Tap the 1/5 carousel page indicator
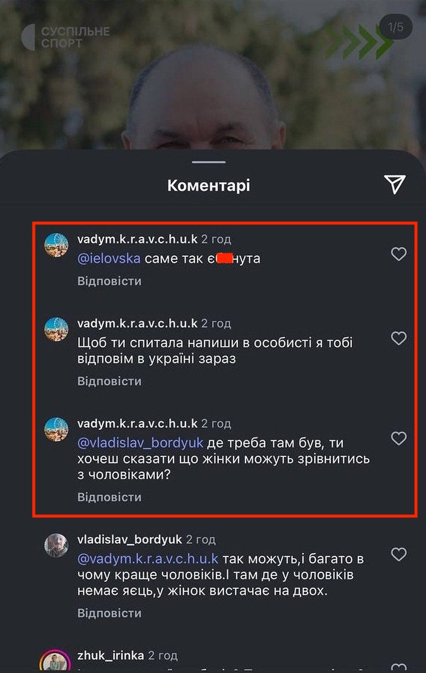This screenshot has width=426, height=673. (396, 27)
